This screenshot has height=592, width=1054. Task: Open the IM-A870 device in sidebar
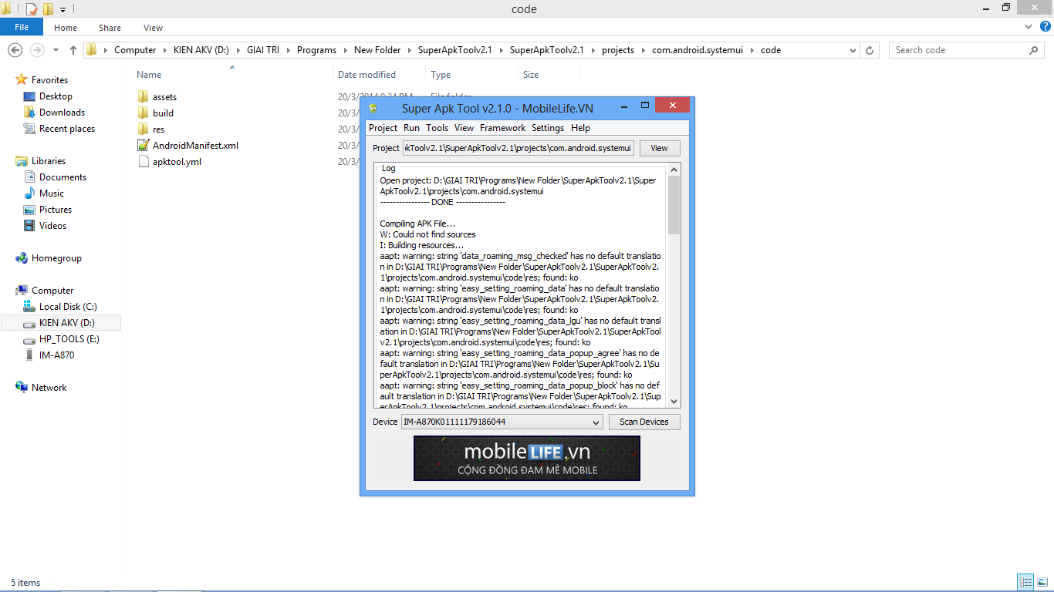click(56, 355)
